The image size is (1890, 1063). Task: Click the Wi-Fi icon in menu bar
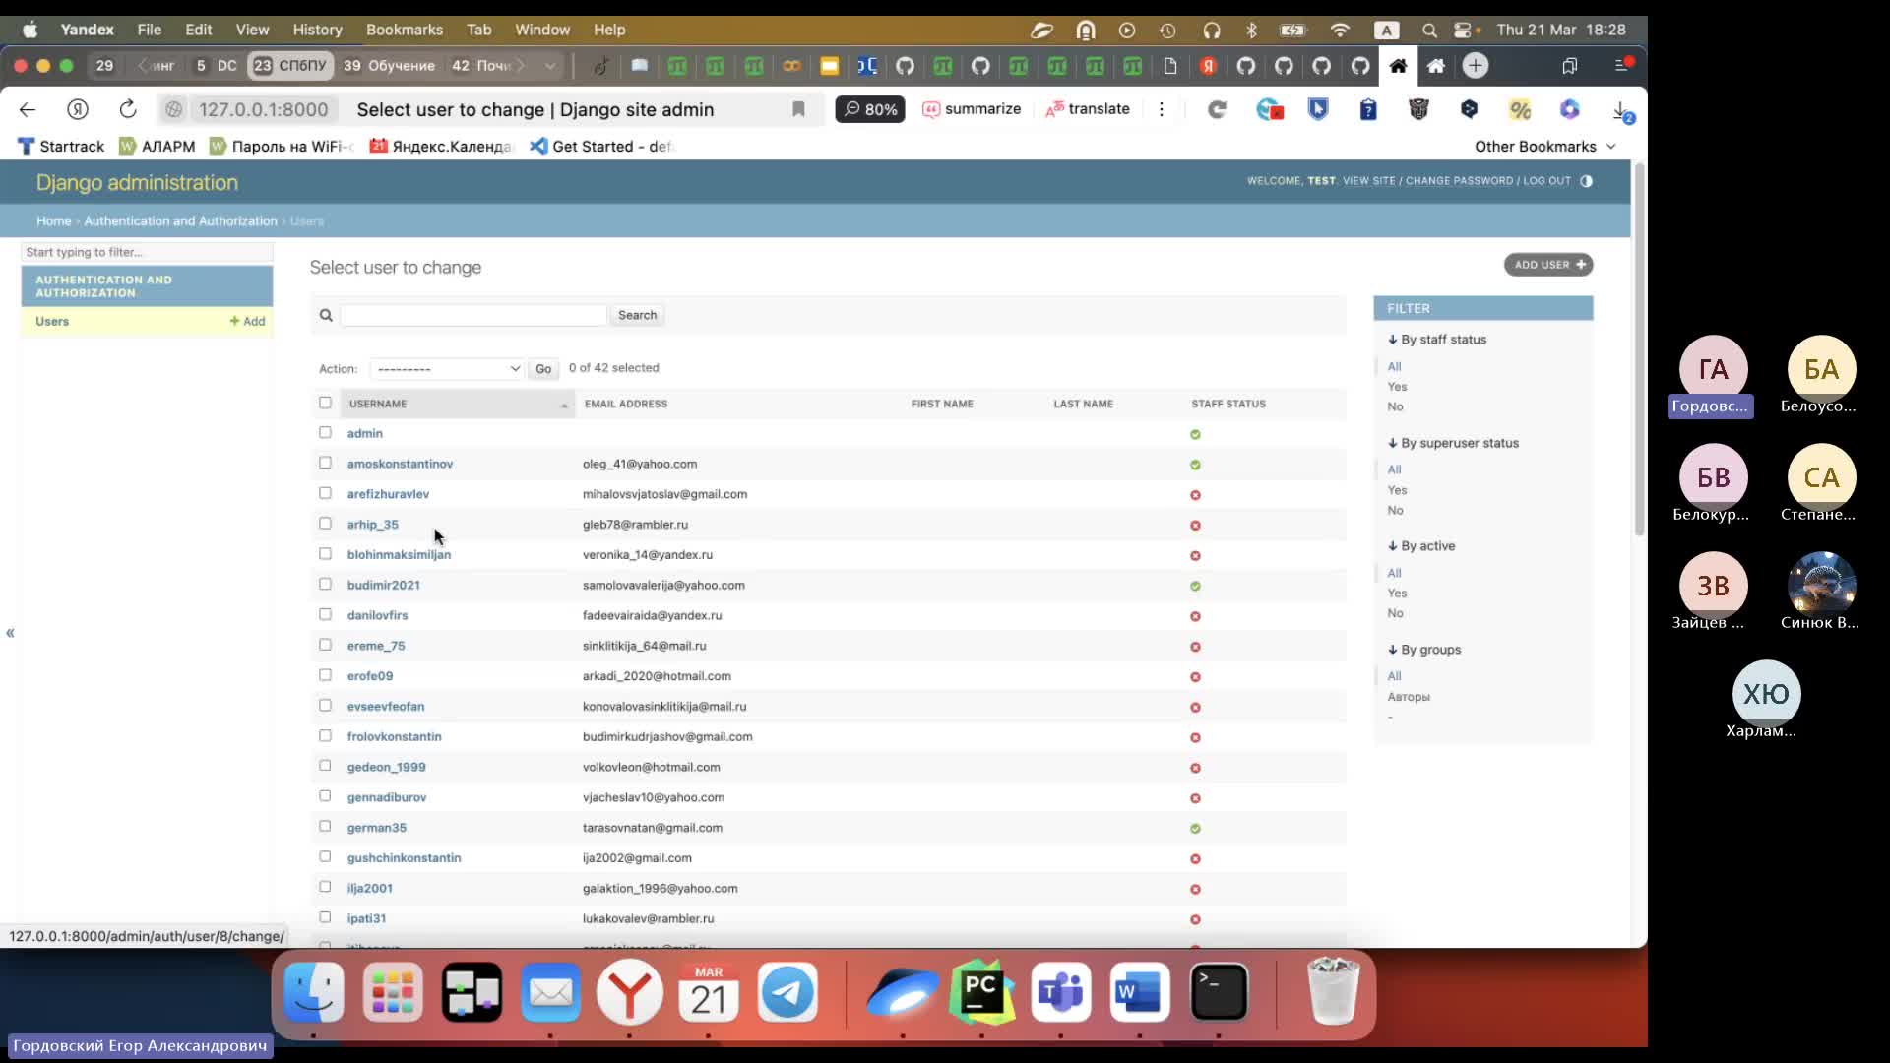(x=1340, y=30)
